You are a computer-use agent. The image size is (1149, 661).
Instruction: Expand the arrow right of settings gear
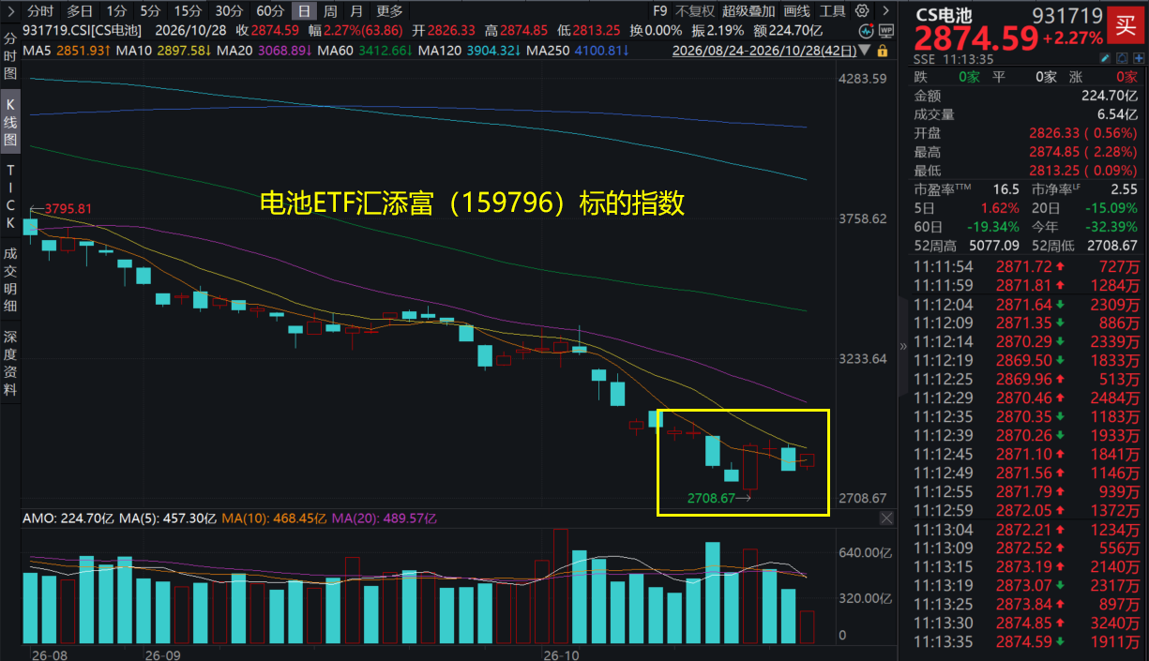click(885, 11)
